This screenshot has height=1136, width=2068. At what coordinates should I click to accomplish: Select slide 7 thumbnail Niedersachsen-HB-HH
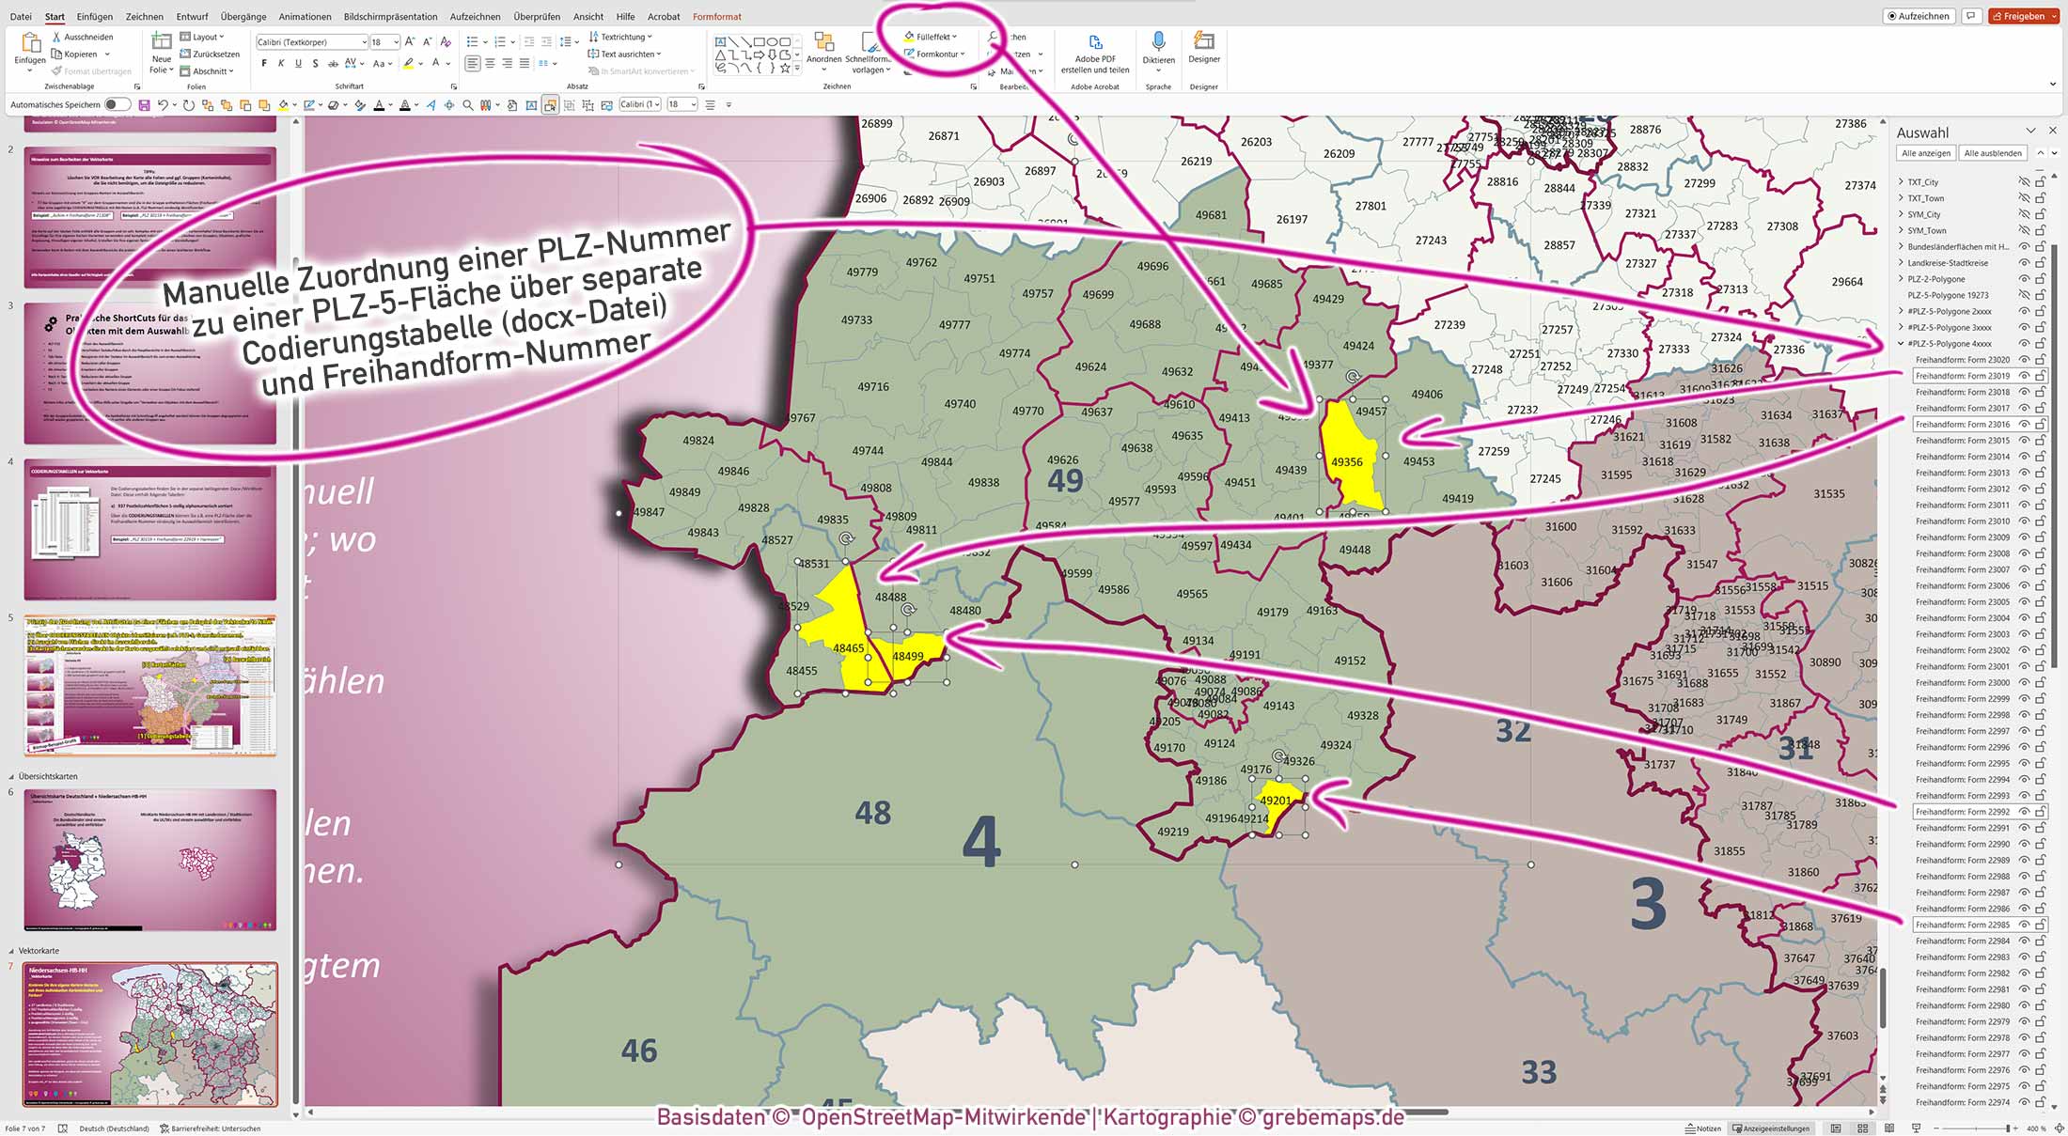[x=149, y=1034]
